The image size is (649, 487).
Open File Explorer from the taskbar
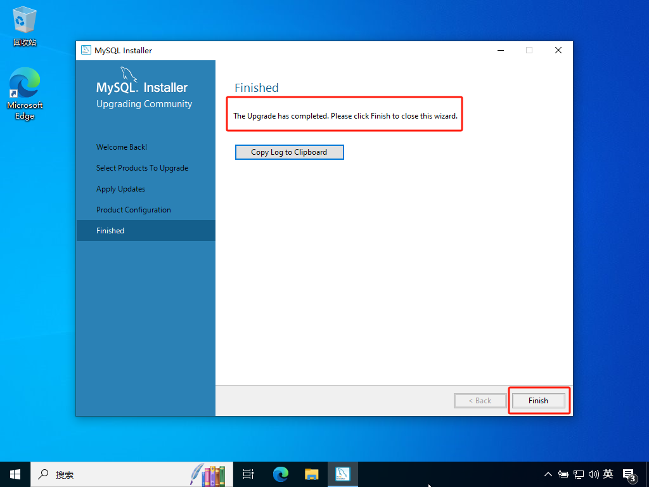click(311, 474)
